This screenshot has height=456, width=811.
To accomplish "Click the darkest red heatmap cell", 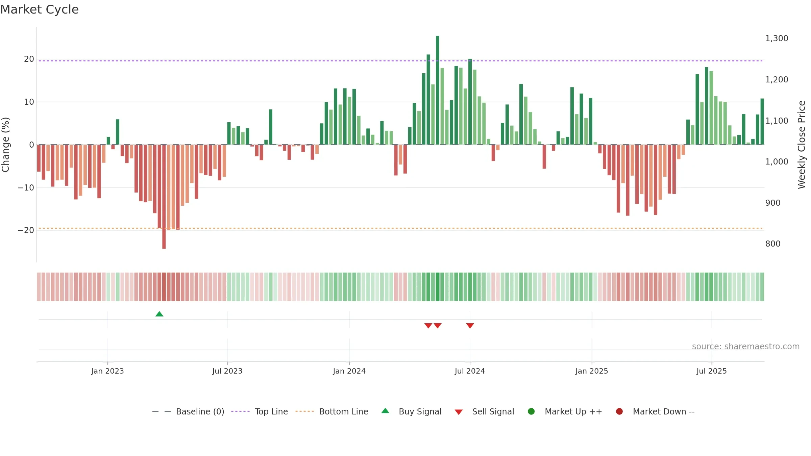I will coord(164,287).
